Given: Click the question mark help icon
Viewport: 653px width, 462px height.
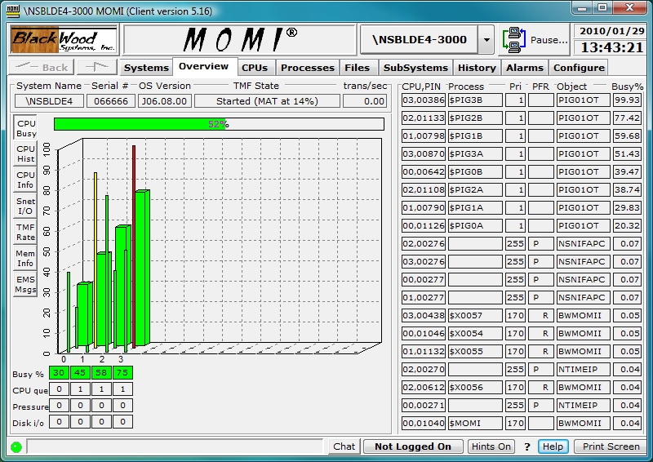Looking at the screenshot, I should [527, 446].
